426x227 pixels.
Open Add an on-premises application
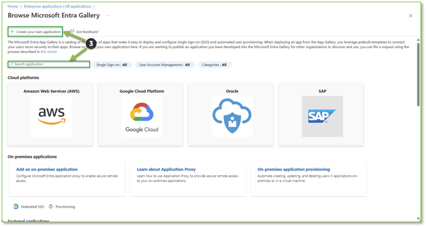tap(47, 170)
